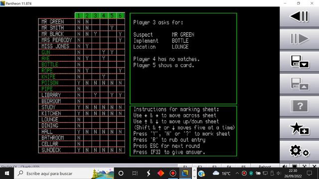This screenshot has width=319, height=179.
Task: Click the HALL row label
Action: [47, 132]
